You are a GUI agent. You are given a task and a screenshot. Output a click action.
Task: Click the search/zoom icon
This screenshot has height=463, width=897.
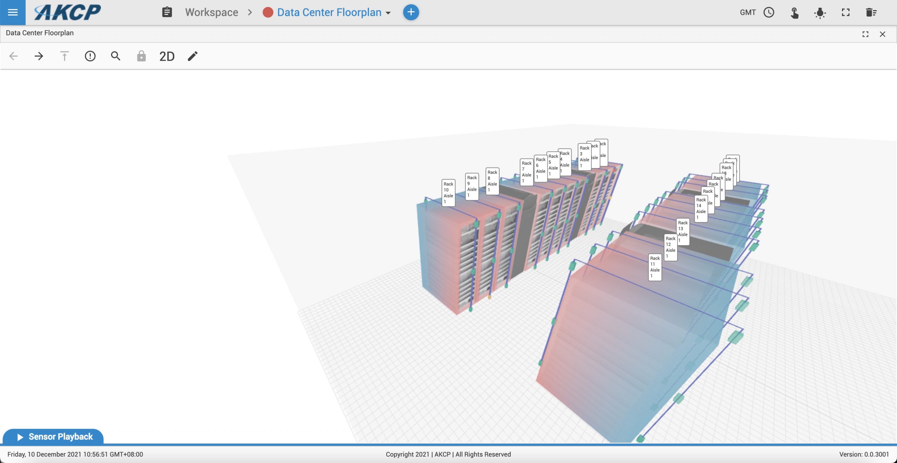[x=115, y=56]
